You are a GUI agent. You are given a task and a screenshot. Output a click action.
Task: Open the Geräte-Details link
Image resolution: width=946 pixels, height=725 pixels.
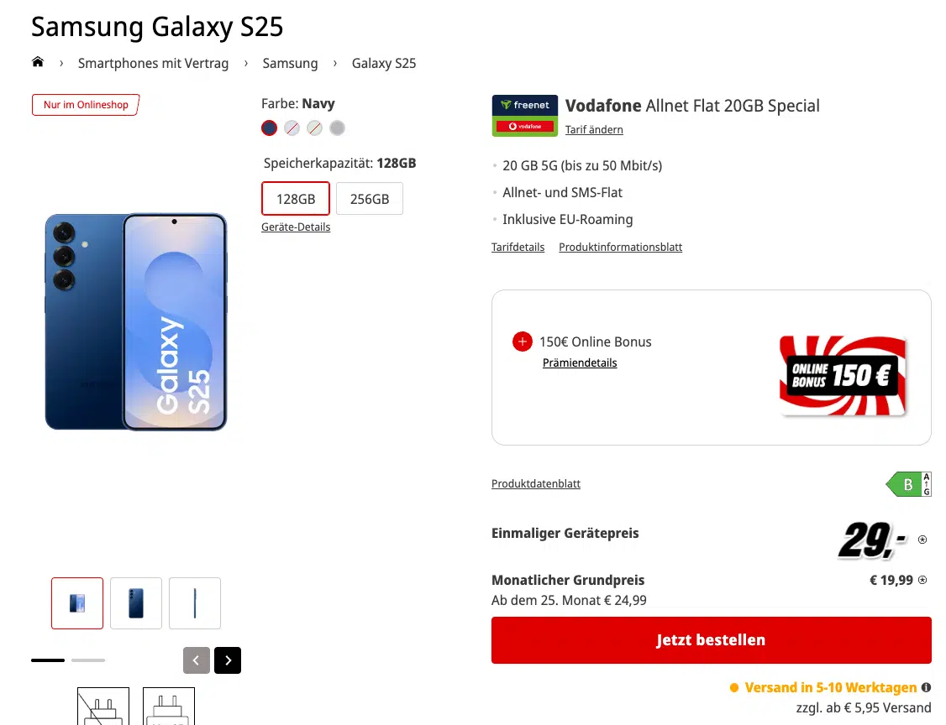(296, 227)
